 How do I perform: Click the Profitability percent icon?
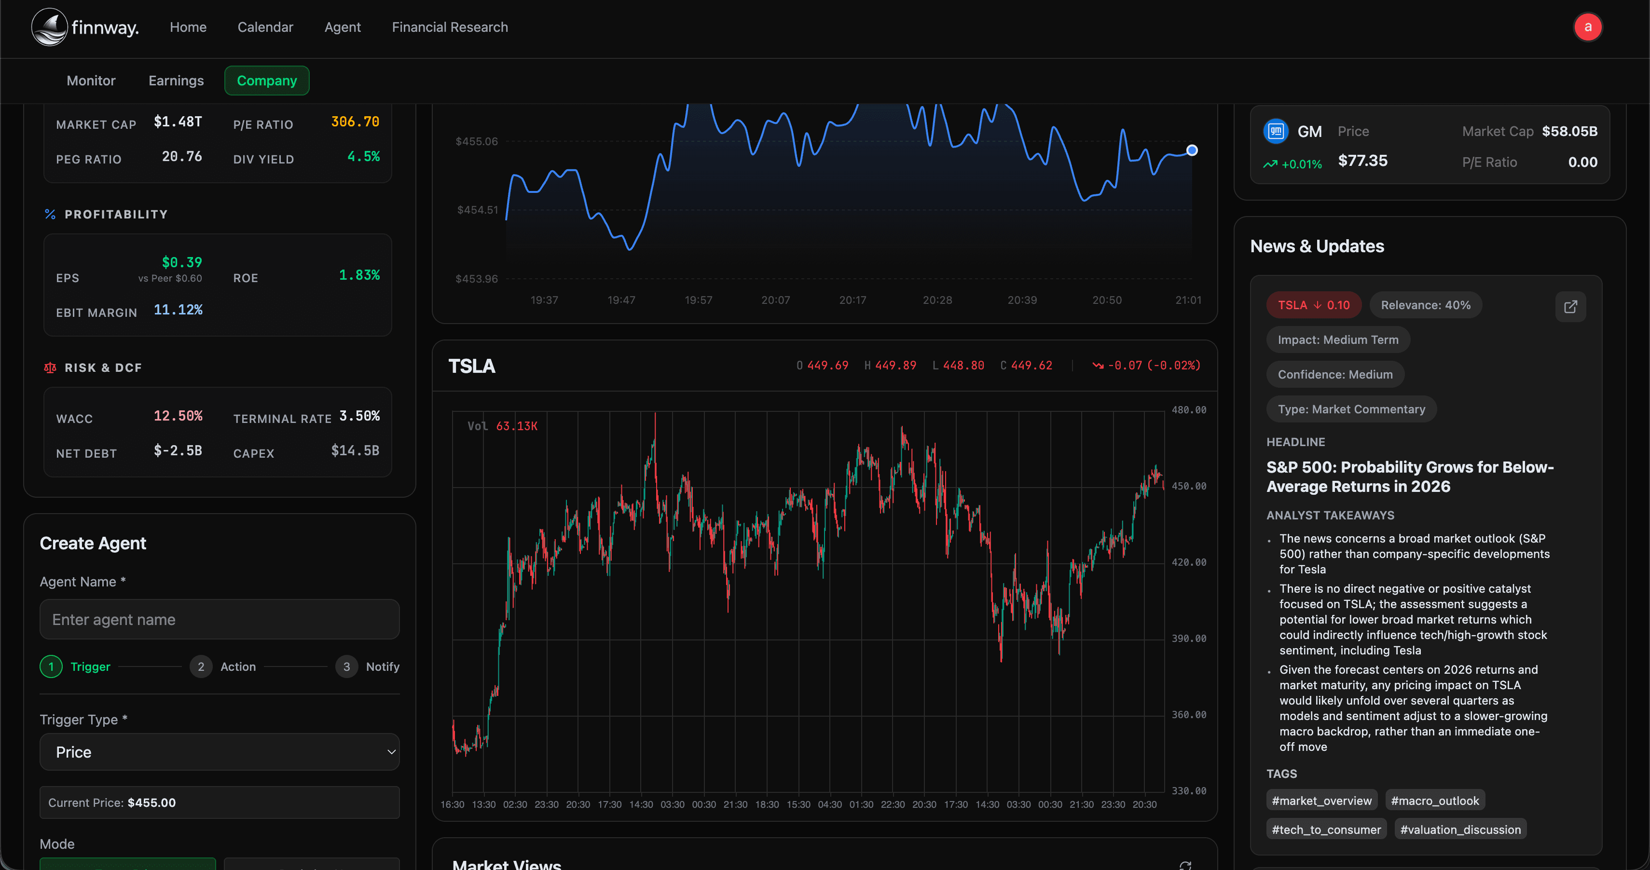(50, 215)
